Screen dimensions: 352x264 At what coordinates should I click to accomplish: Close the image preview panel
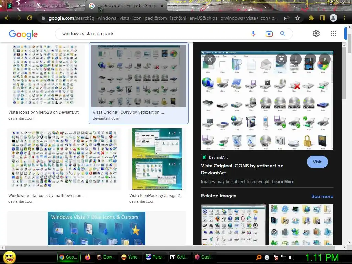[210, 59]
